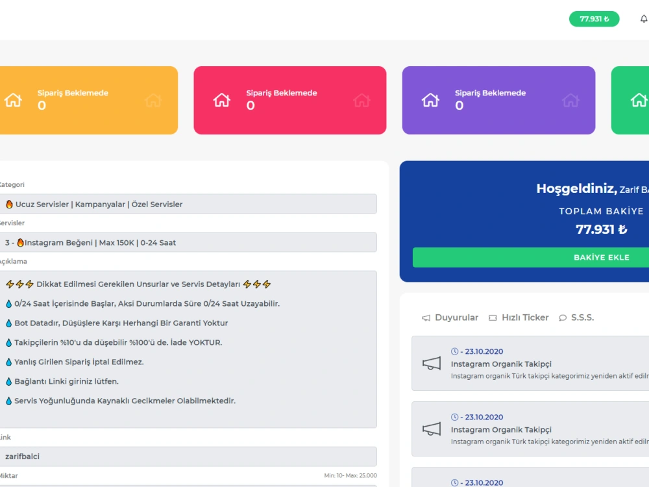Open the Servisler dropdown with Instagram Beğeni
This screenshot has height=487, width=649.
[188, 242]
